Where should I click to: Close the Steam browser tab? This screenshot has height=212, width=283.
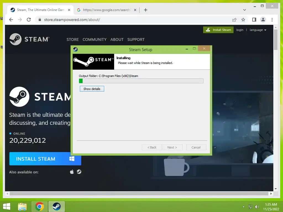point(69,10)
